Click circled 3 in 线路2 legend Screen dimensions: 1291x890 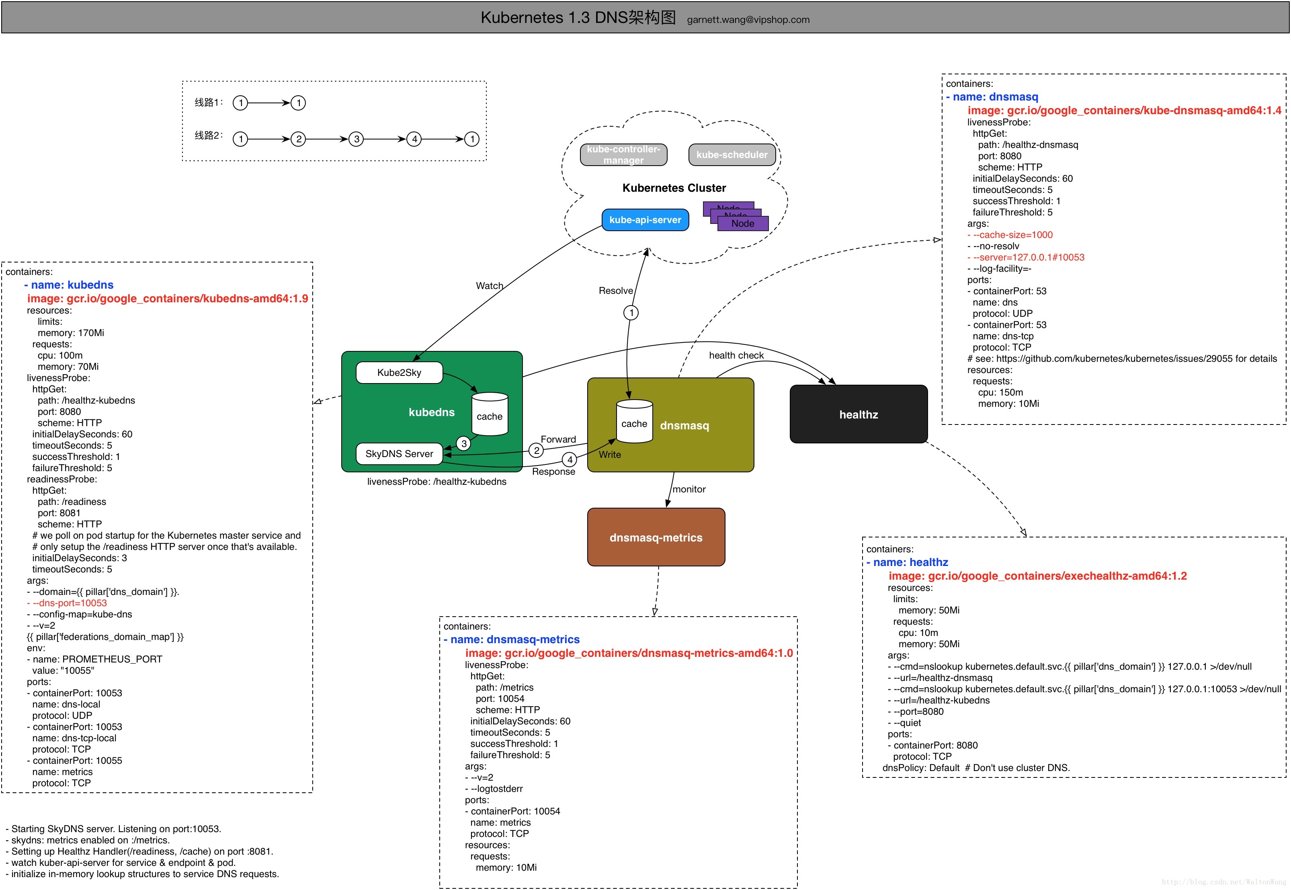pyautogui.click(x=356, y=139)
